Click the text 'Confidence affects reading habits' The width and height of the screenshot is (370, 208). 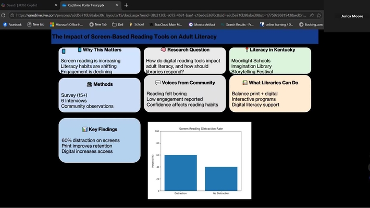[182, 105]
